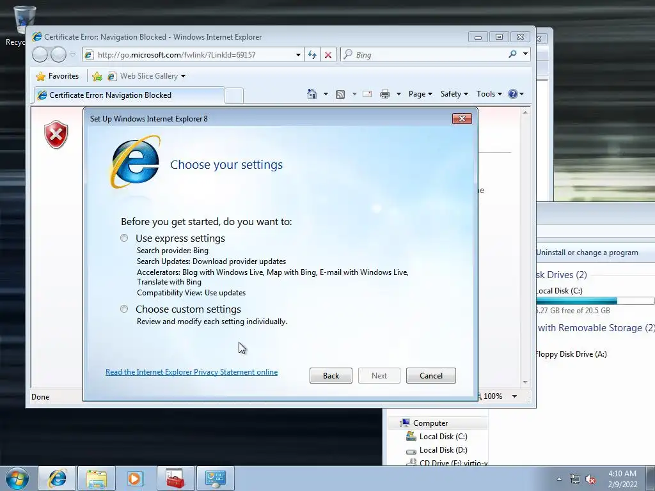Open the Help question mark menu
Viewport: 655px width, 491px height.
tap(516, 94)
